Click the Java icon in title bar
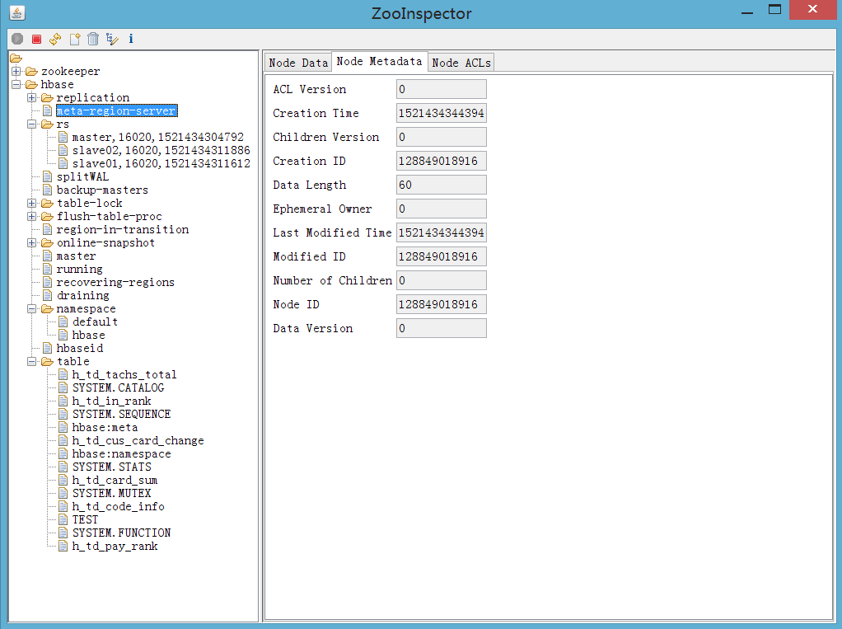Screen dimensions: 842x629 click(x=17, y=12)
